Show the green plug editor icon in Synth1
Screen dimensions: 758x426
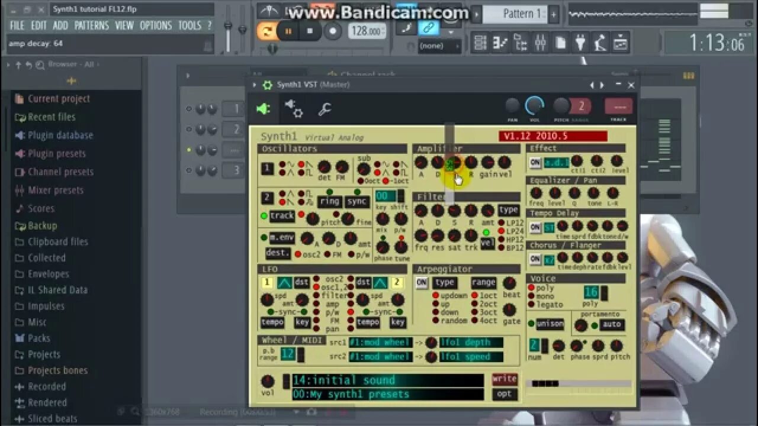264,109
